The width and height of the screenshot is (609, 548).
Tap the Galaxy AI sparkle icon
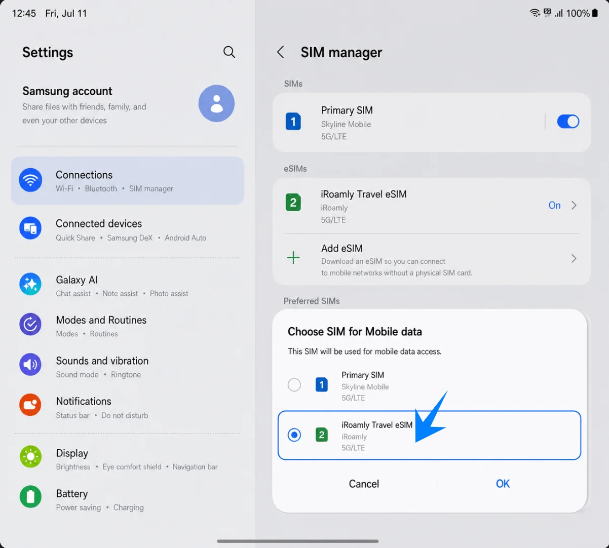(x=30, y=284)
